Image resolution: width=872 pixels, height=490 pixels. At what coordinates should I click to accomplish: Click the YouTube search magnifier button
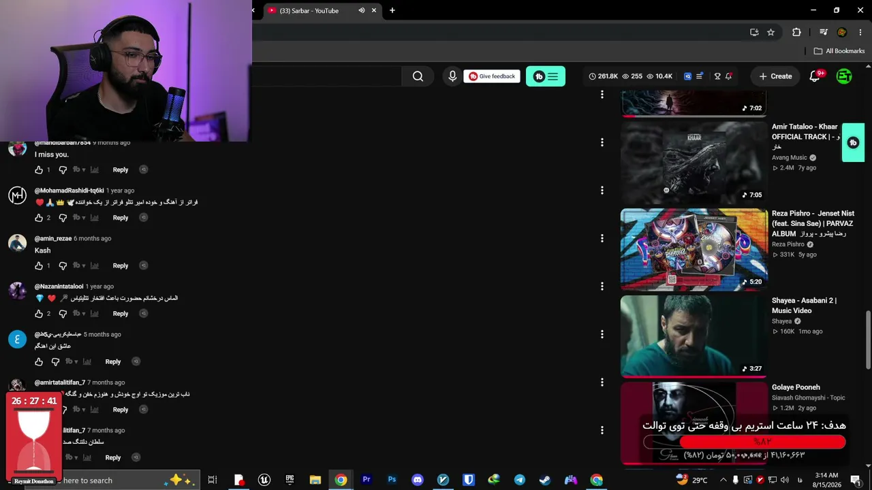click(x=418, y=76)
